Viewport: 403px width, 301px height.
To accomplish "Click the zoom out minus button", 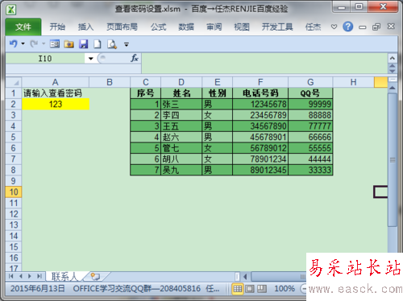I will coord(304,289).
